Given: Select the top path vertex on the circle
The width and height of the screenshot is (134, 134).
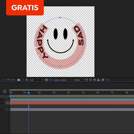Looking at the screenshot, I should 60,18.
